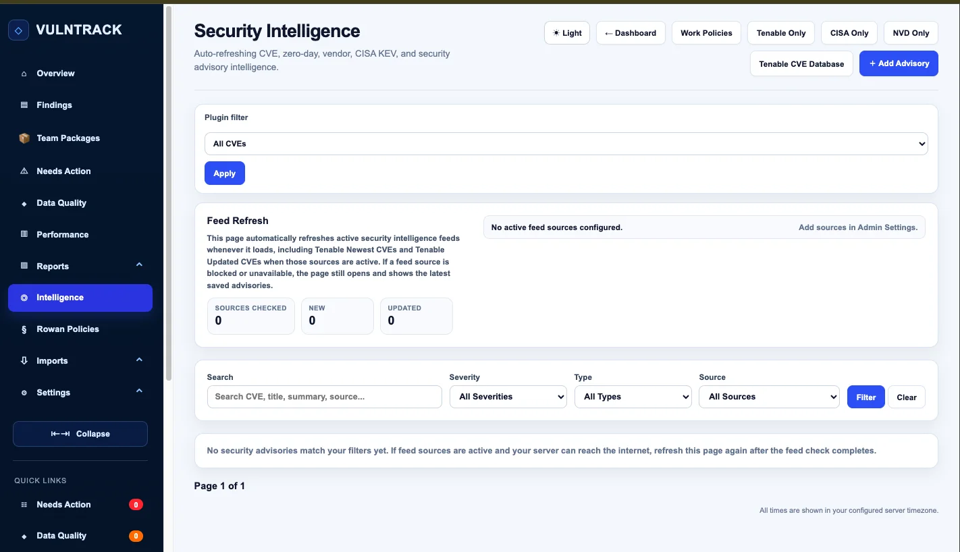Click the Performance icon in sidebar
The image size is (960, 552).
click(24, 235)
